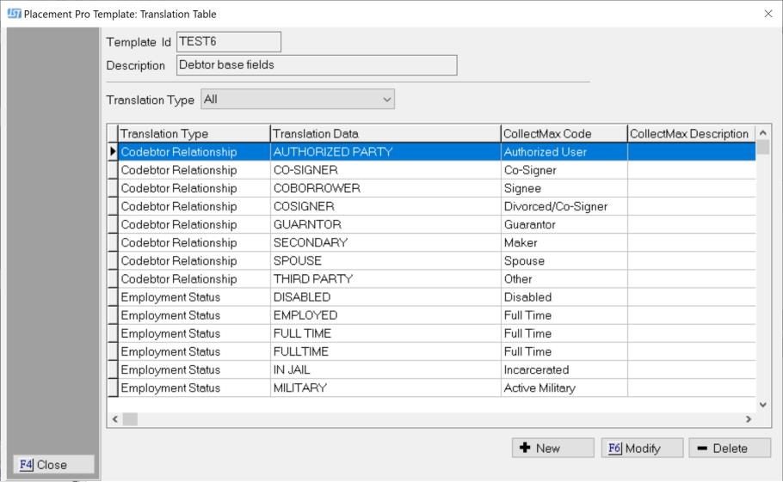This screenshot has width=783, height=482.
Task: Click the Delete button with minus icon
Action: pyautogui.click(x=729, y=448)
